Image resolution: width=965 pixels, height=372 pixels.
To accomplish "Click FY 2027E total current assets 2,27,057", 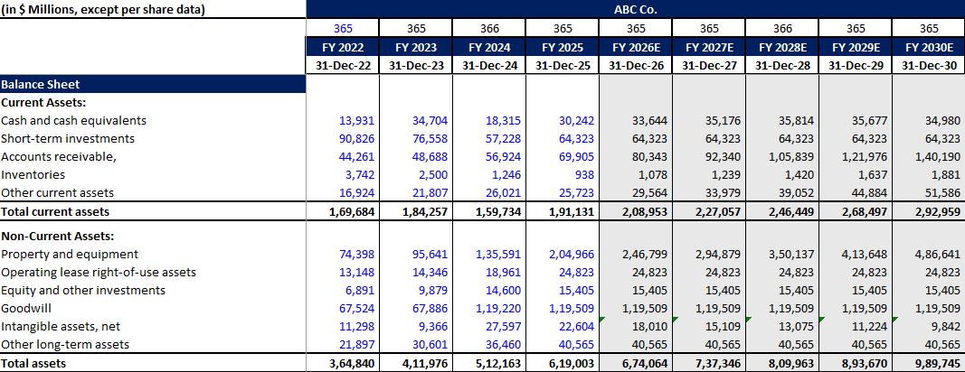I will pos(718,211).
